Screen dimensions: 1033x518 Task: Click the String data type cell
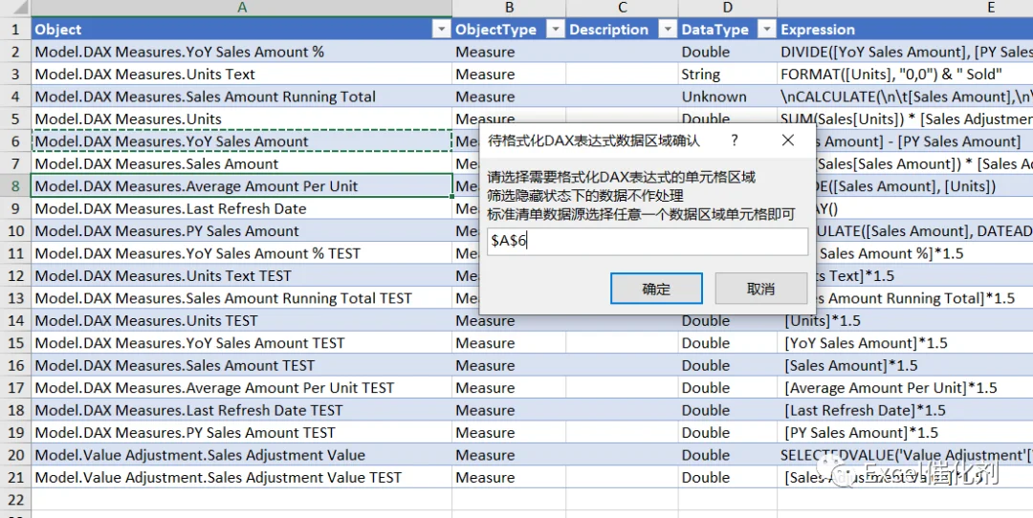727,75
